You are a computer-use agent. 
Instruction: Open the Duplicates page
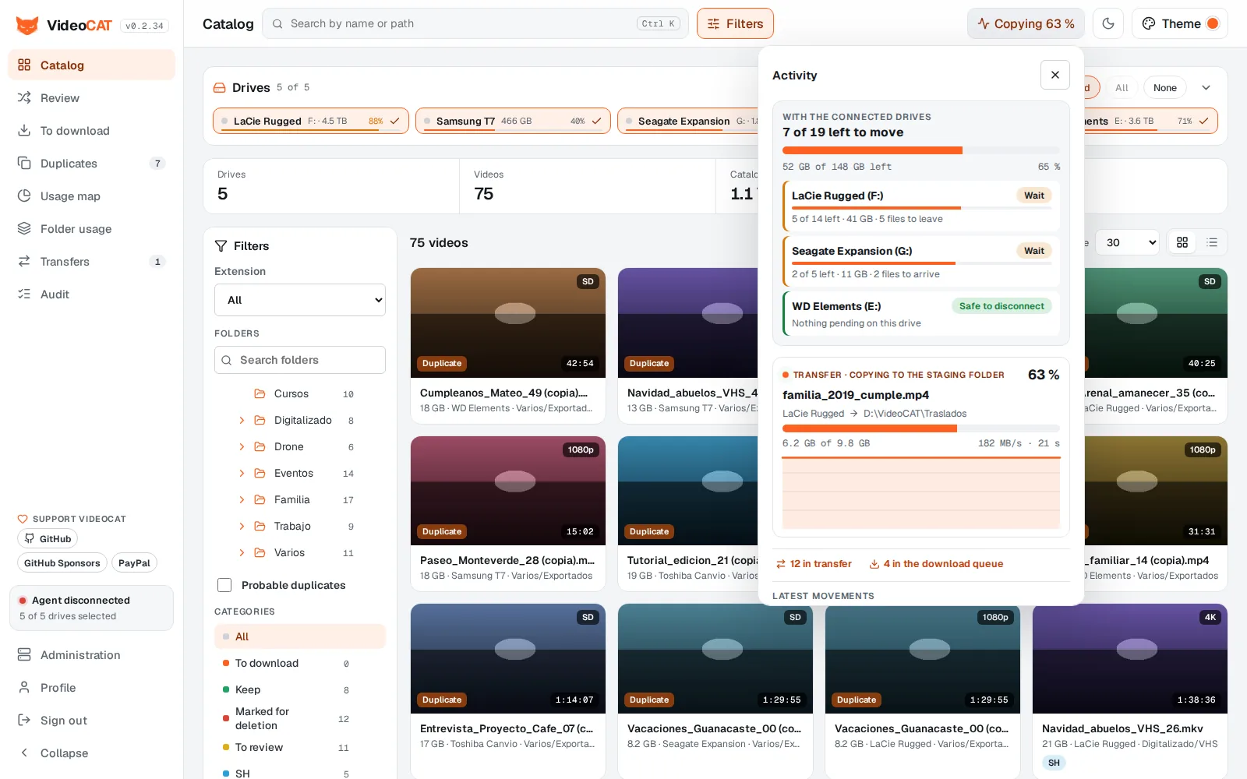tap(92, 164)
